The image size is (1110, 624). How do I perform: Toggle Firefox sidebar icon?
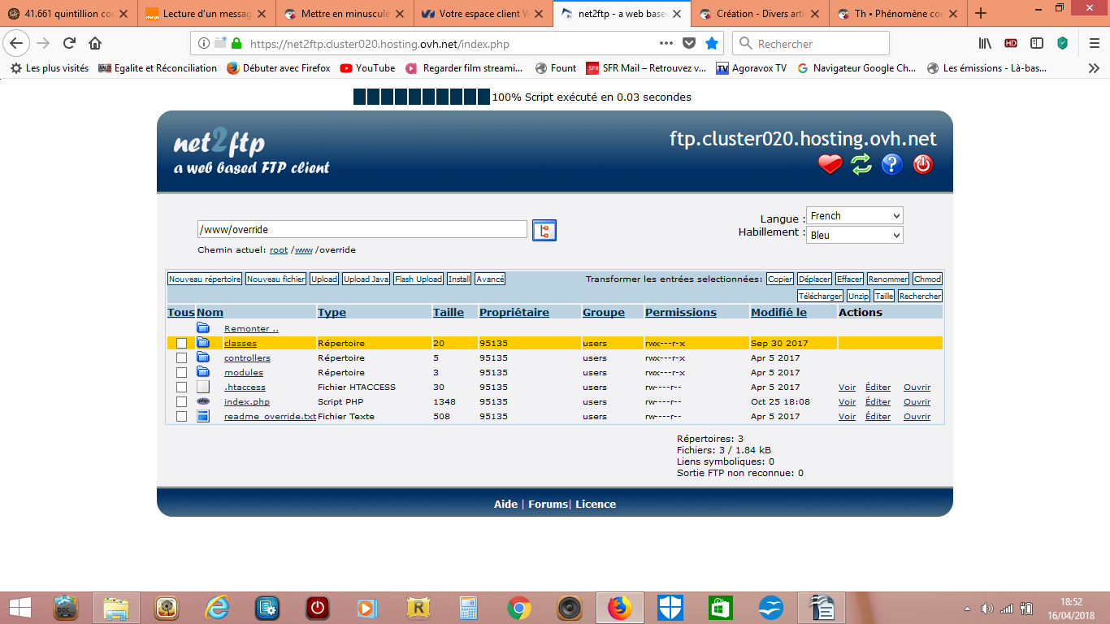point(1037,44)
